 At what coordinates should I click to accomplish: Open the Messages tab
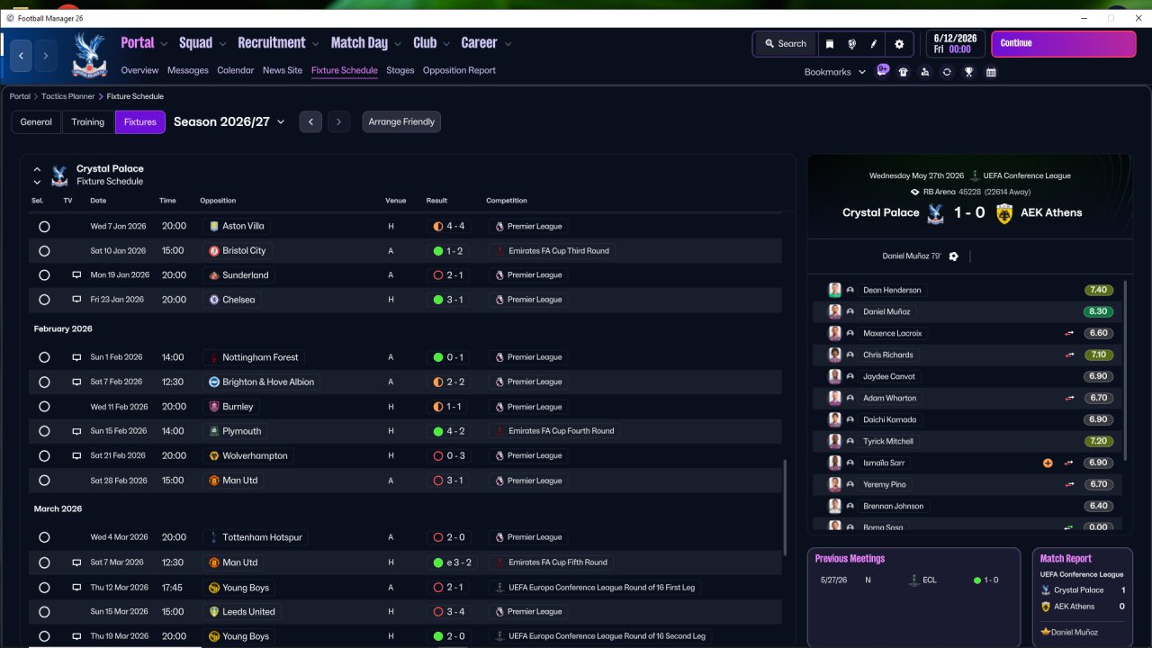pyautogui.click(x=187, y=70)
